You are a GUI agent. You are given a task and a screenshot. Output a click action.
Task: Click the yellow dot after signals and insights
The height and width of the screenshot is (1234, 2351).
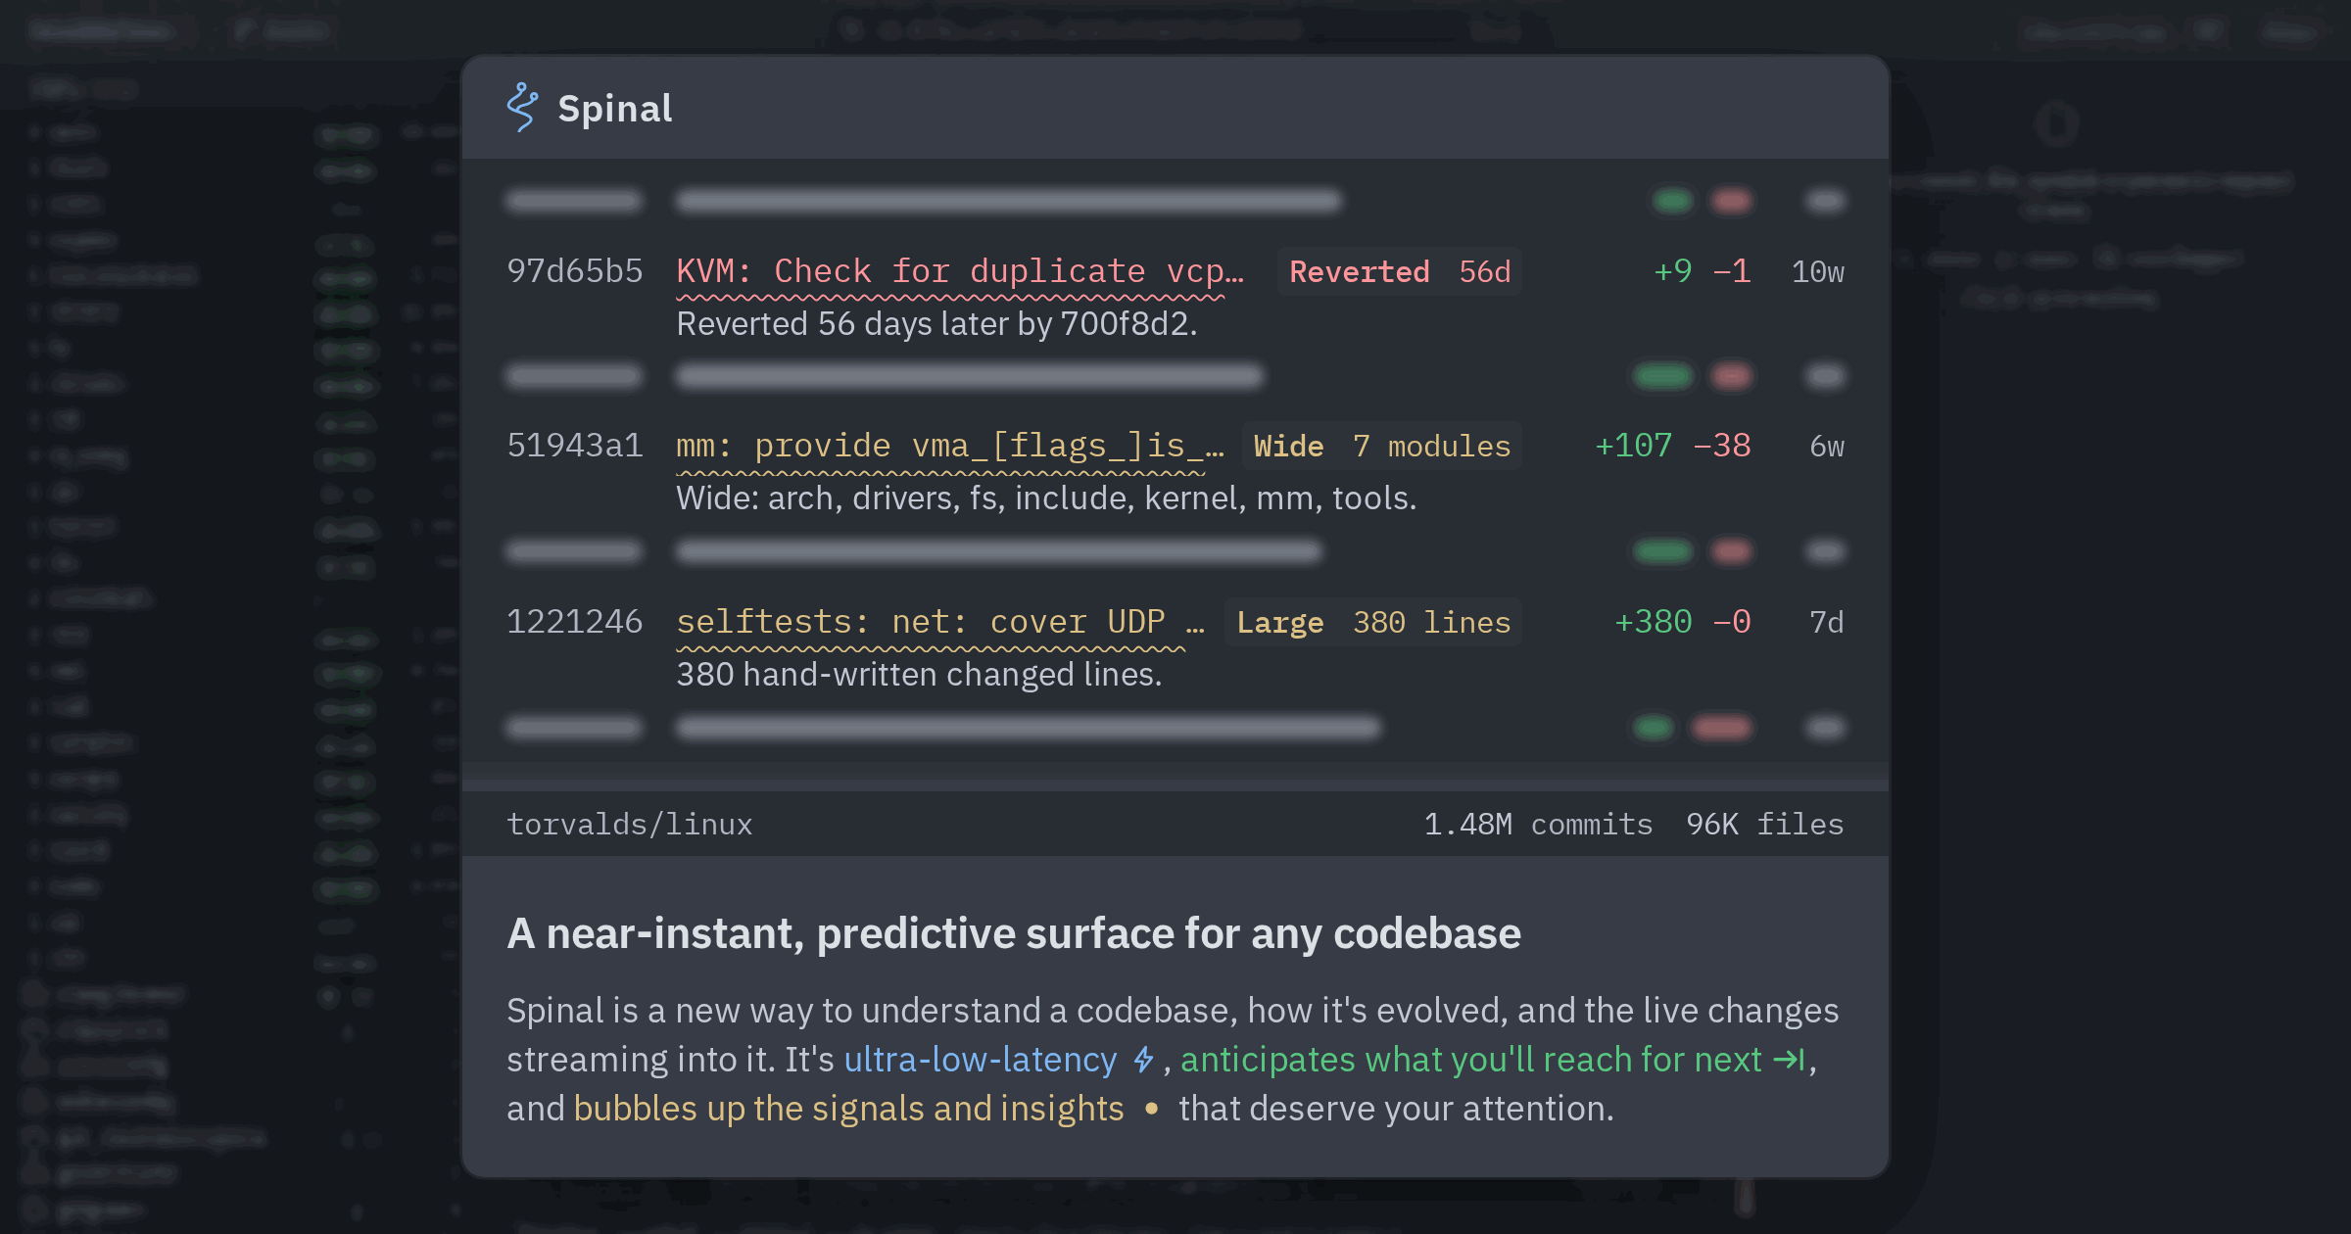1151,1109
